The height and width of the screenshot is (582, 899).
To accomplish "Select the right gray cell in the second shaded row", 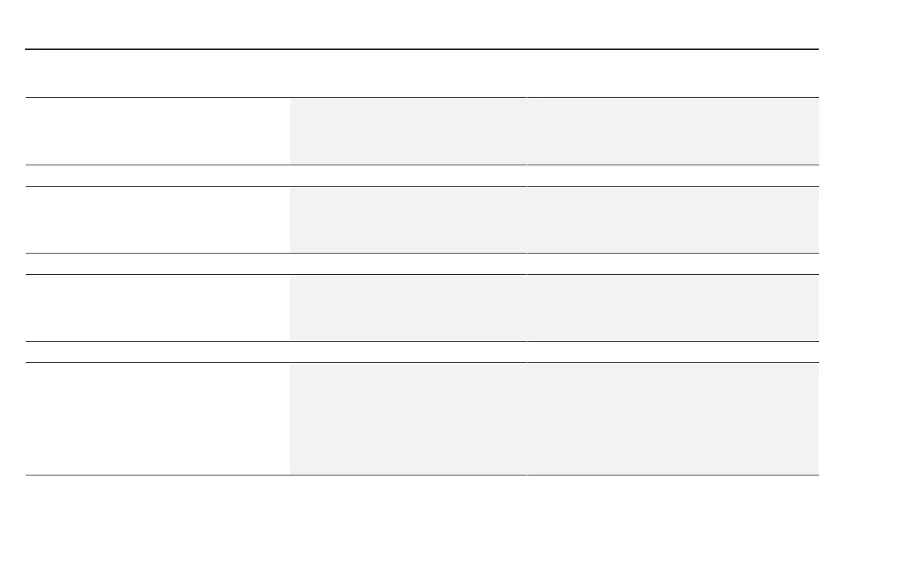I will coord(672,219).
